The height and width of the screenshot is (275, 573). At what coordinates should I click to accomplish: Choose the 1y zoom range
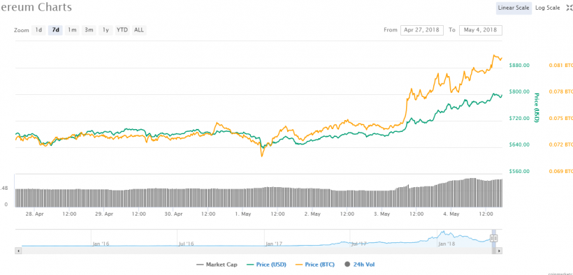coord(106,30)
